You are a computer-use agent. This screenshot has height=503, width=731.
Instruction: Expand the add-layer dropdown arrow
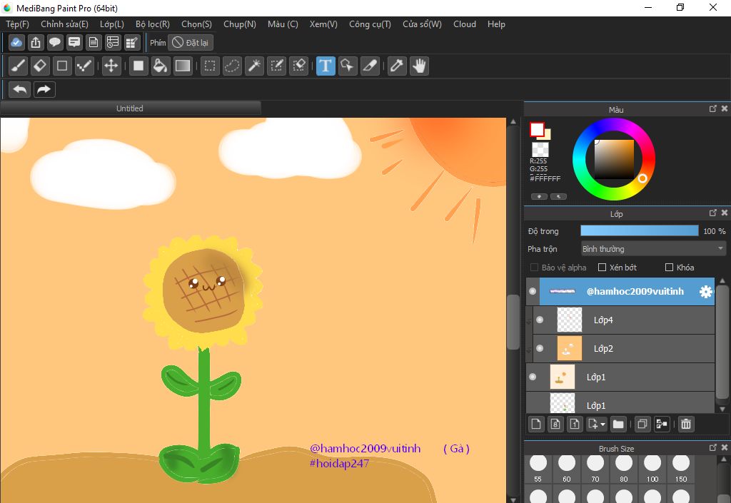click(x=603, y=425)
